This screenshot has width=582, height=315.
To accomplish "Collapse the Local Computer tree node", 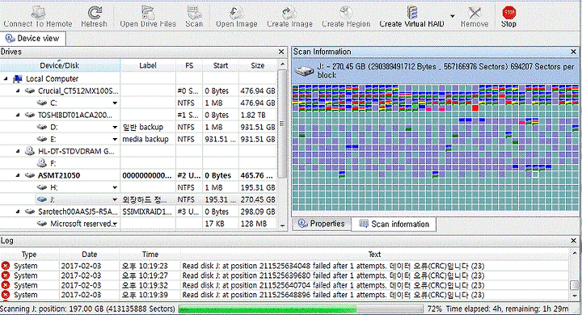I will click(x=6, y=78).
